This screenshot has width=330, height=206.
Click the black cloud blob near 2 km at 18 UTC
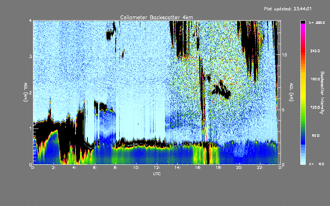[222, 90]
